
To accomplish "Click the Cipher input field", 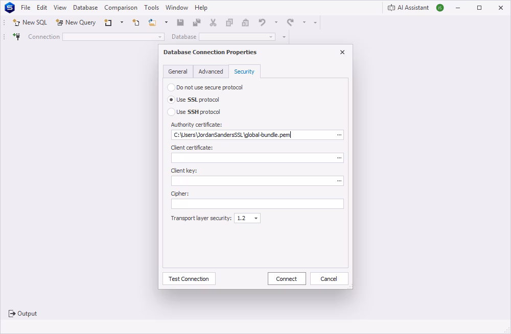I will pos(258,204).
